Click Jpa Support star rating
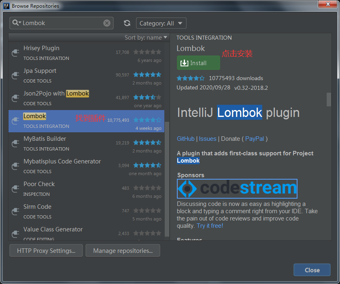Viewport: 340px width, 284px height. [x=147, y=75]
